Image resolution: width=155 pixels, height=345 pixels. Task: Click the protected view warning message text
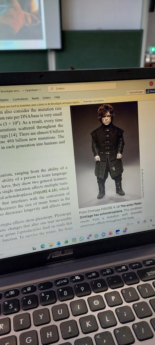coord(40,103)
